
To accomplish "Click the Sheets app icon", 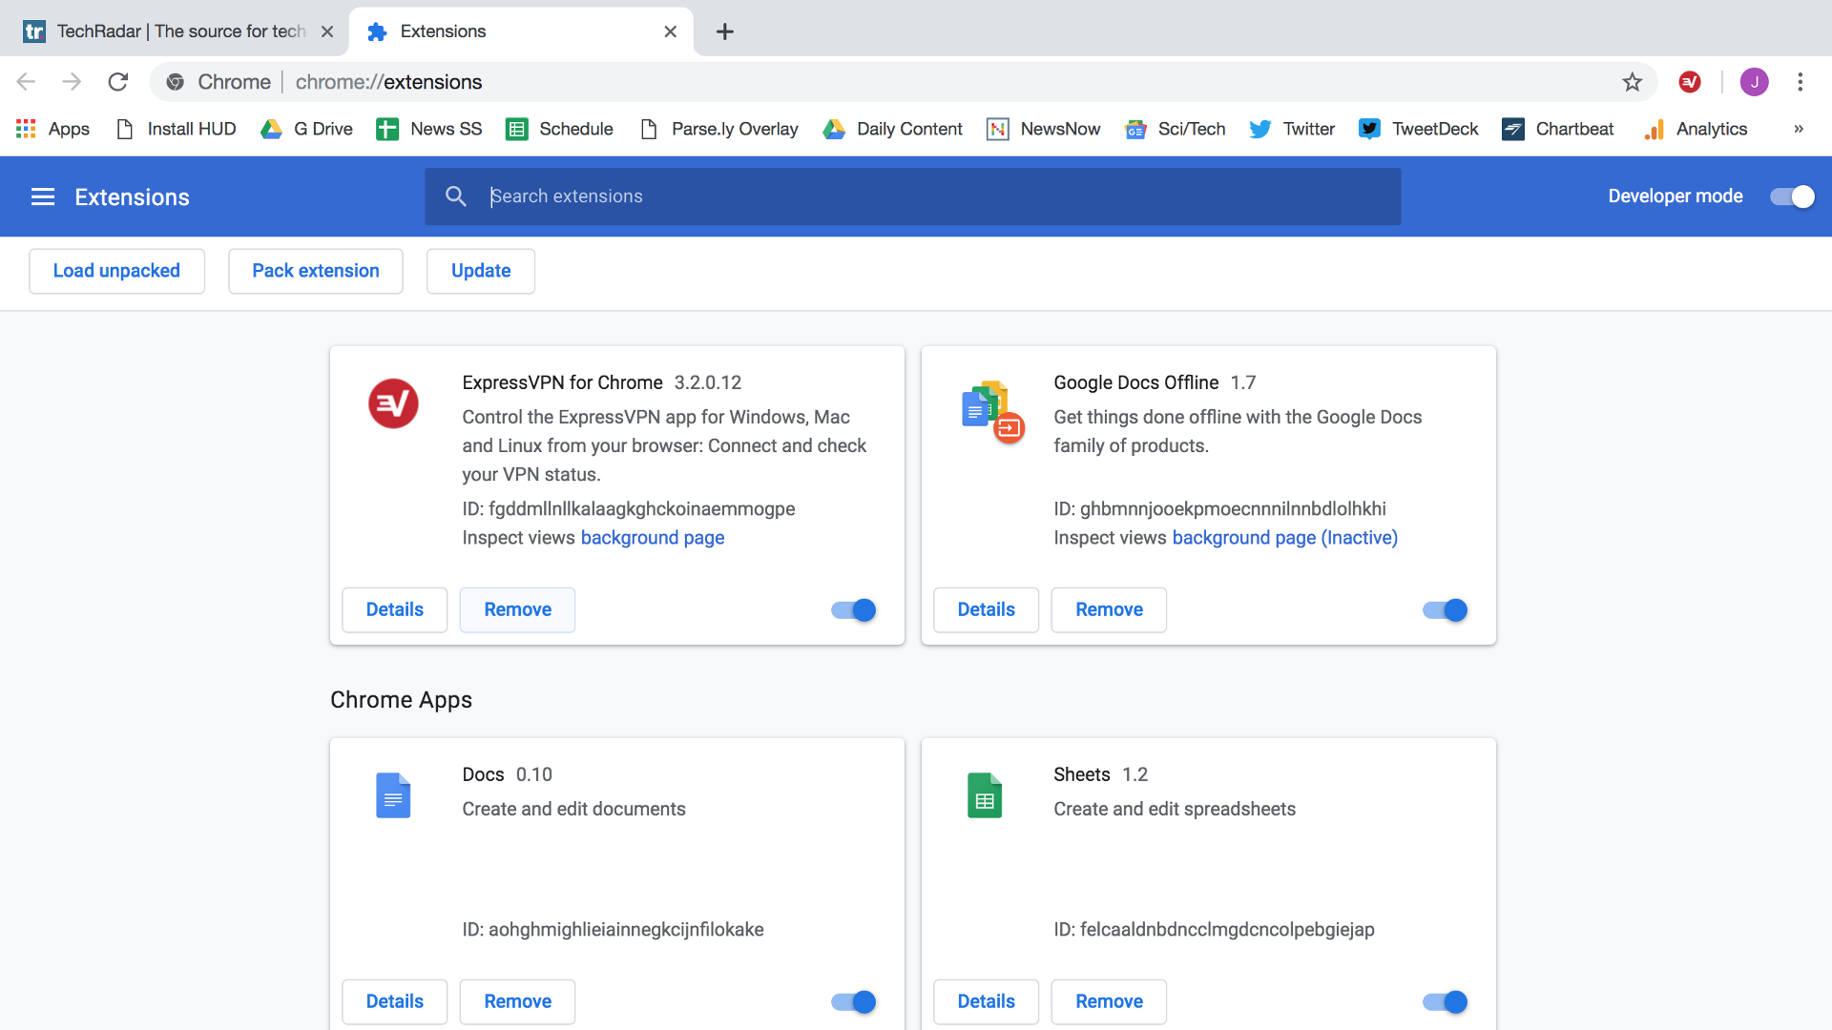I will 985,795.
